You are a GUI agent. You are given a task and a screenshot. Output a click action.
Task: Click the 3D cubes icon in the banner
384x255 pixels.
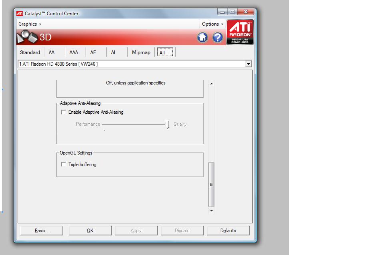click(27, 37)
